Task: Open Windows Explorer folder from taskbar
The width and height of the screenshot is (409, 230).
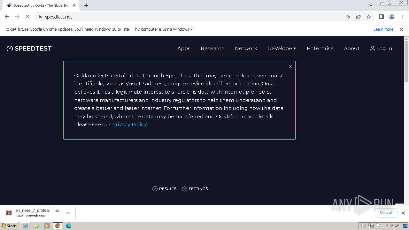Action: point(36,226)
